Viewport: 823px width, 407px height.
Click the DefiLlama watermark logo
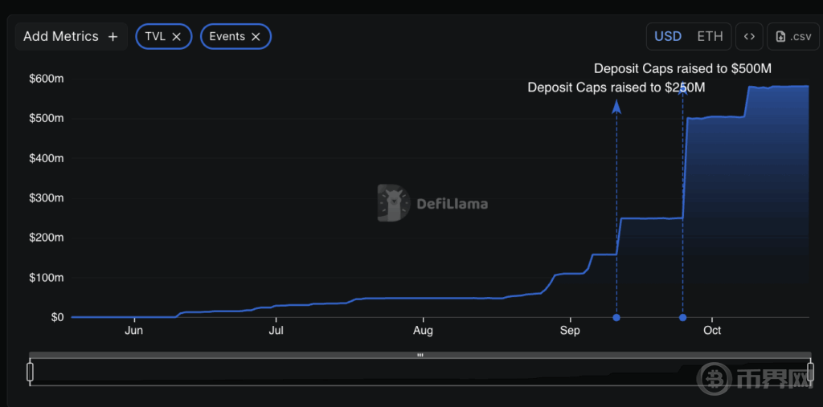tap(394, 203)
